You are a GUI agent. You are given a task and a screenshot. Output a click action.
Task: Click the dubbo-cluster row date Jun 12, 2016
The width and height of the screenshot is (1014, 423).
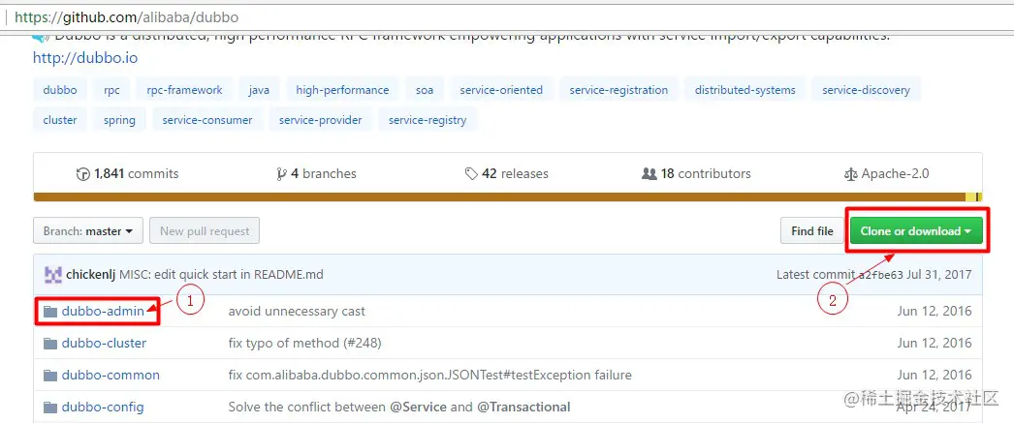(935, 343)
